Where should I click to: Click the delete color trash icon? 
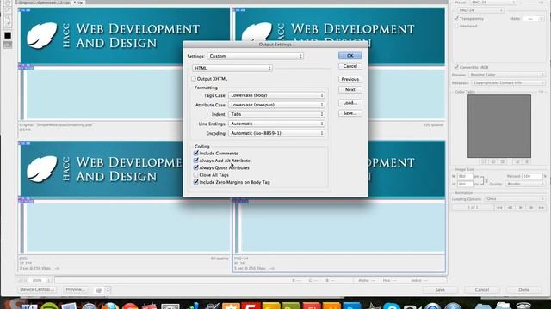tap(526, 161)
